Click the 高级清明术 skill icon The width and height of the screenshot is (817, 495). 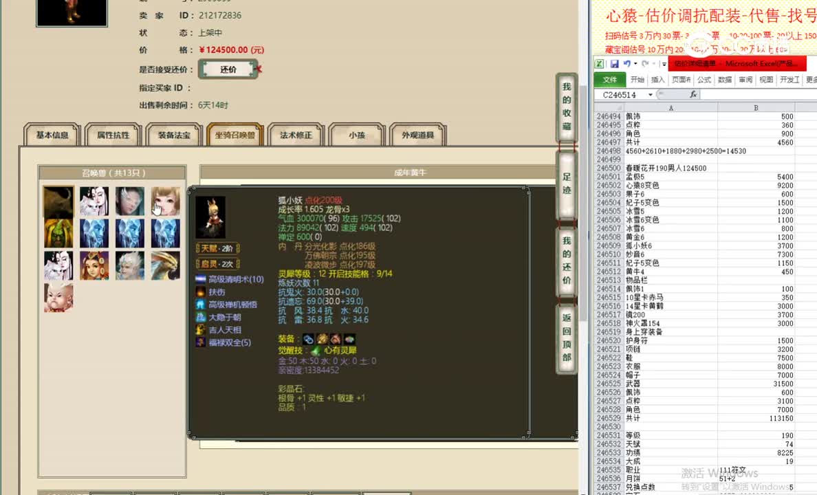201,279
